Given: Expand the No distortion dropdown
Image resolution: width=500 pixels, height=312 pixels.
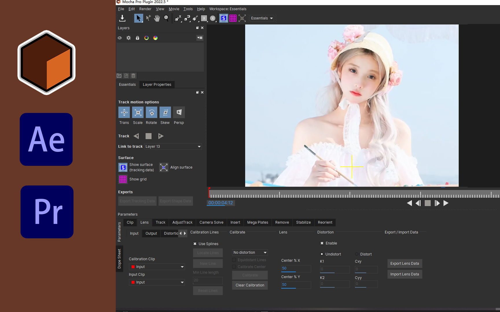Looking at the screenshot, I should tap(250, 252).
